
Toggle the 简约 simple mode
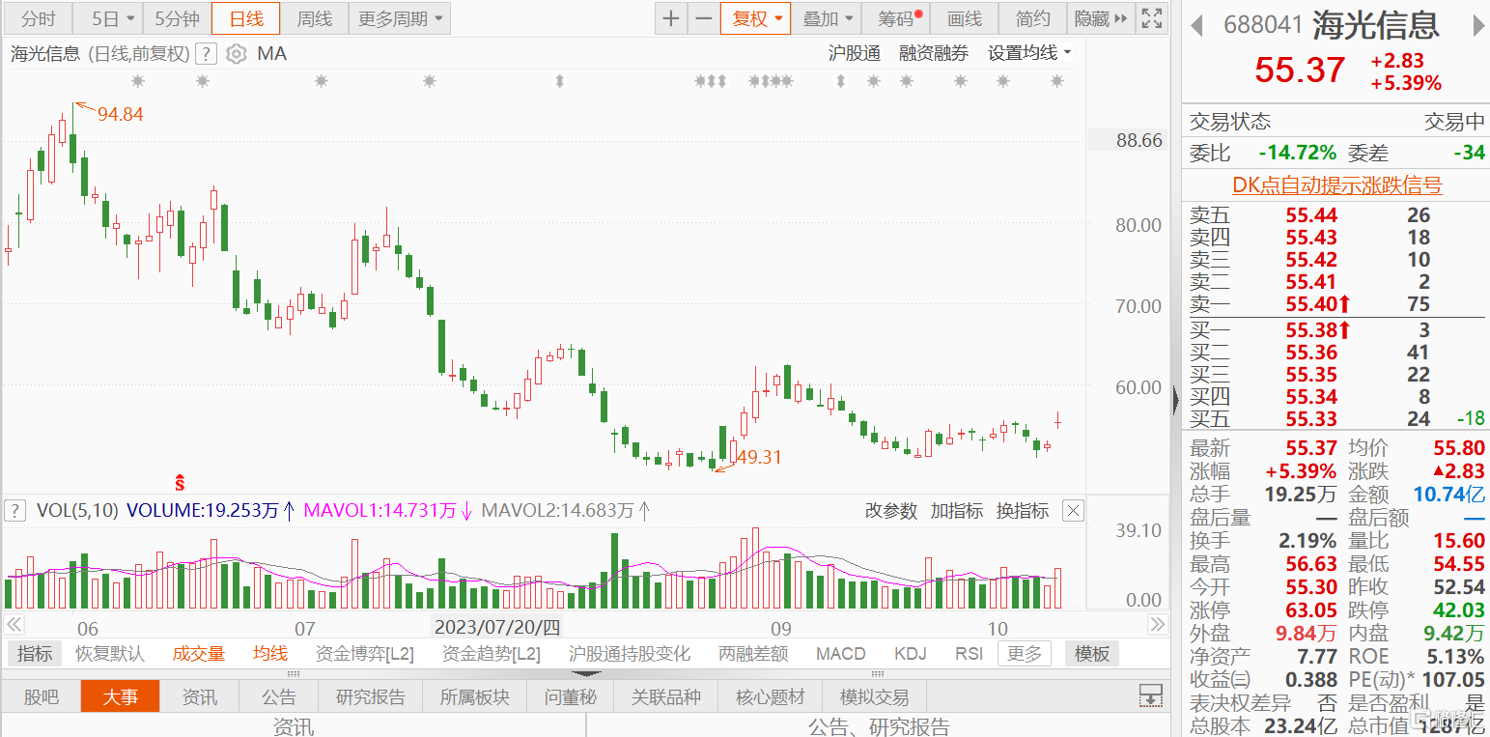point(1032,18)
